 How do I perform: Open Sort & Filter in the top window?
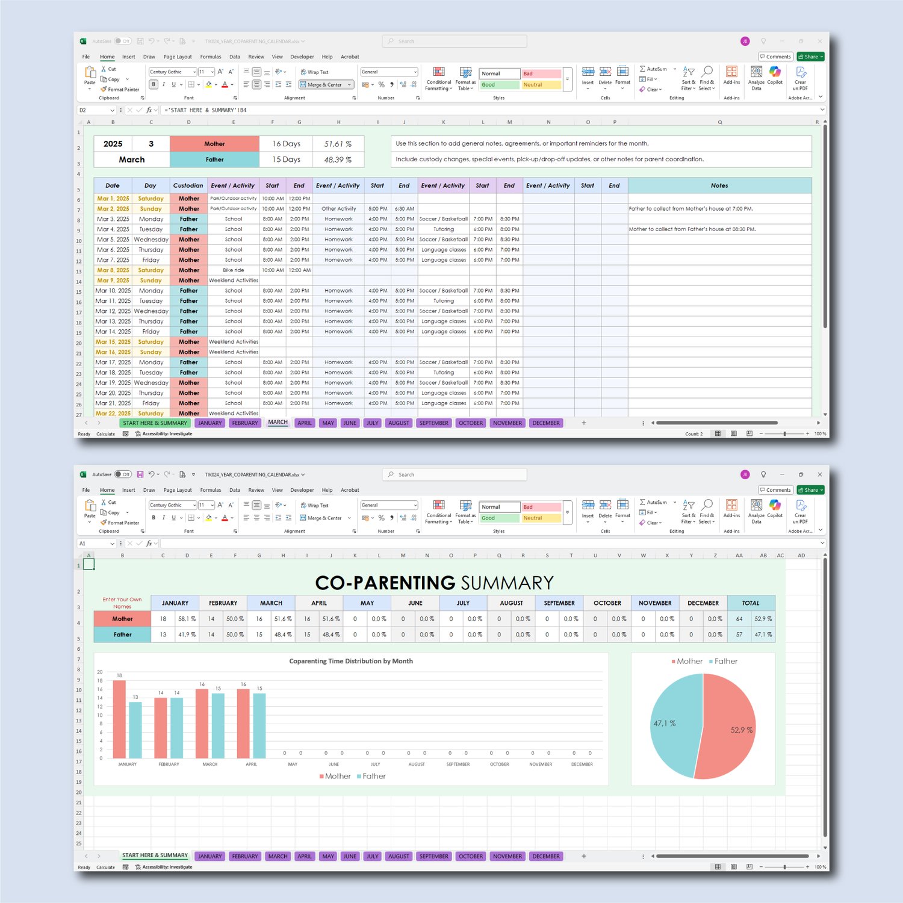(x=688, y=79)
